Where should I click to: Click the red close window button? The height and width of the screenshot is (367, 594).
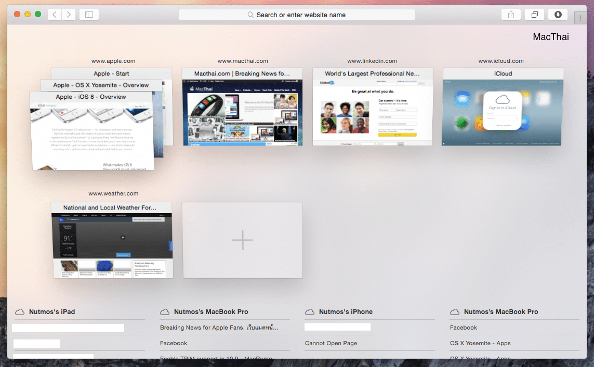17,14
